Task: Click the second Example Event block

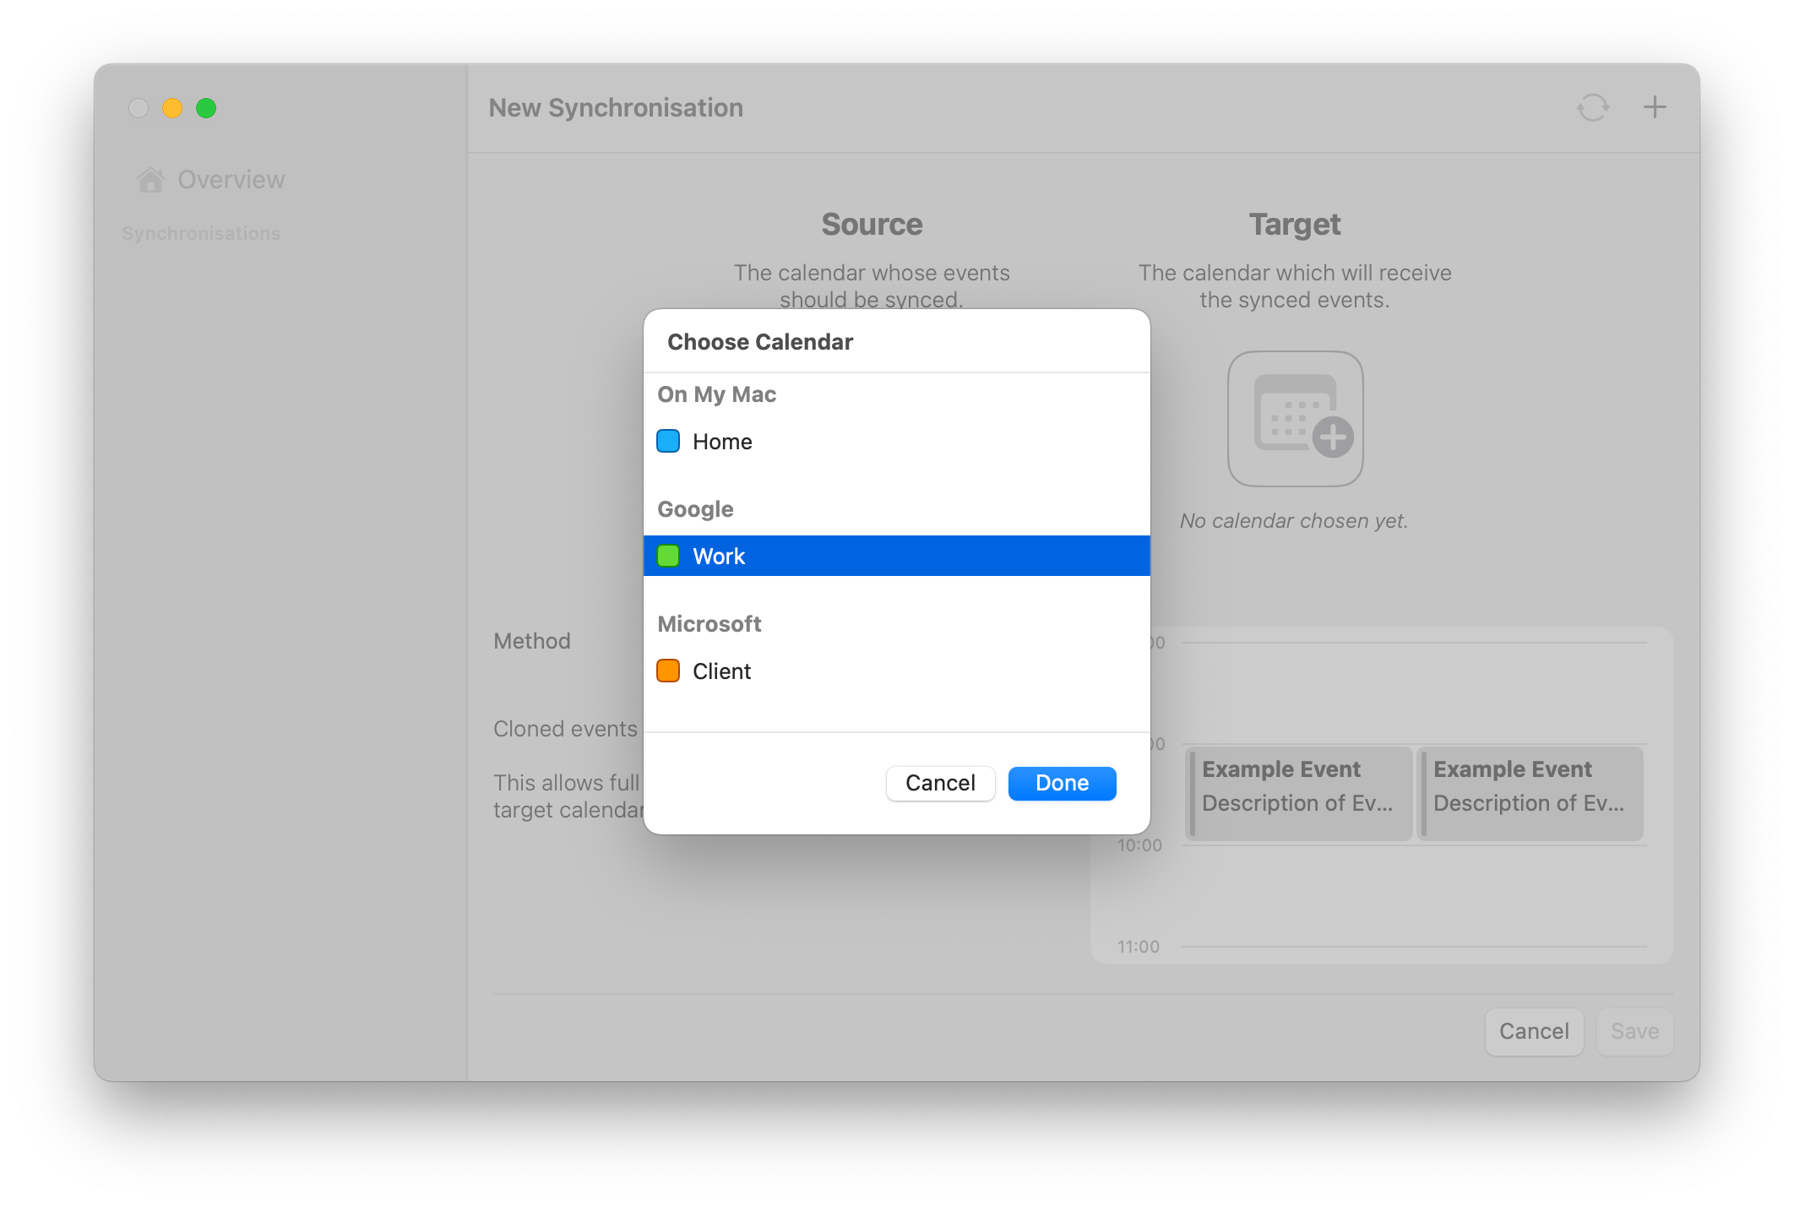Action: pyautogui.click(x=1530, y=793)
